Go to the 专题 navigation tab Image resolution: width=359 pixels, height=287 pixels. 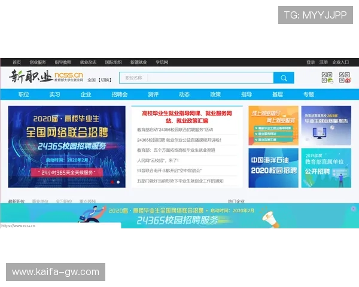309,94
